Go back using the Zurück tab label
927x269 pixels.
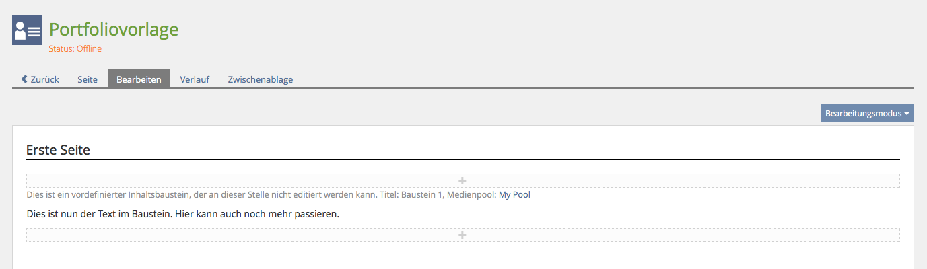[x=44, y=79]
